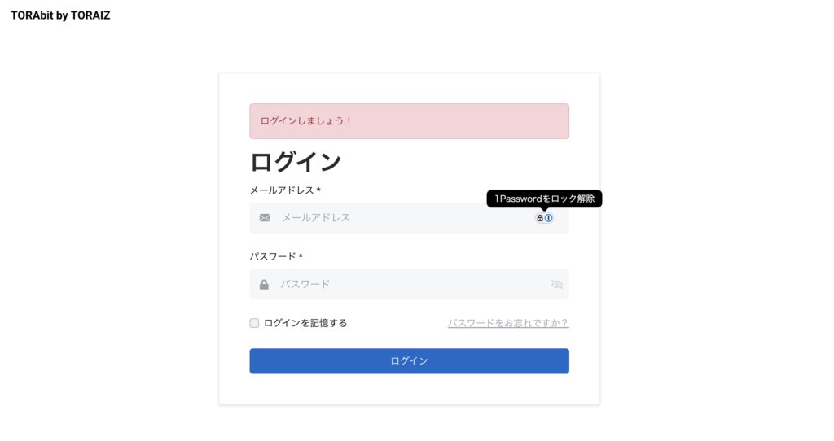Click the envelope icon in email field
This screenshot has height=441, width=834.
[265, 218]
